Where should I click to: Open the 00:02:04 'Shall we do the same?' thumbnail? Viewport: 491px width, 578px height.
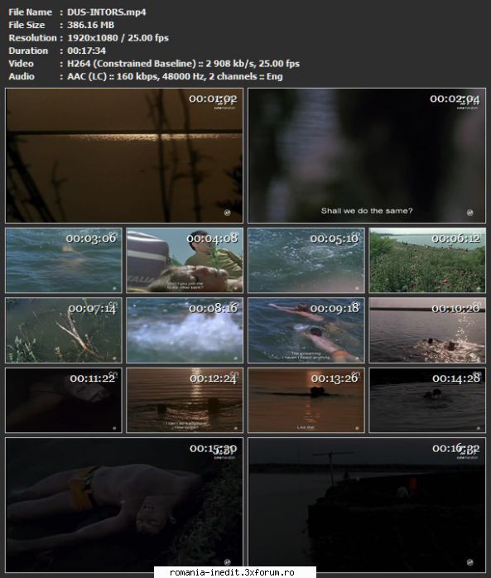[367, 155]
